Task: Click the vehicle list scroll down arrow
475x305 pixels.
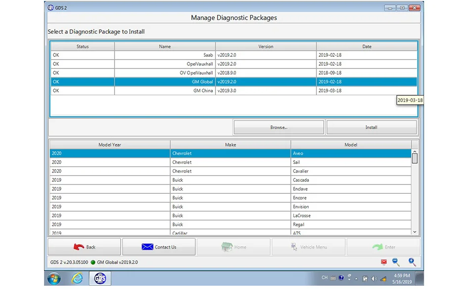Action: tap(415, 232)
